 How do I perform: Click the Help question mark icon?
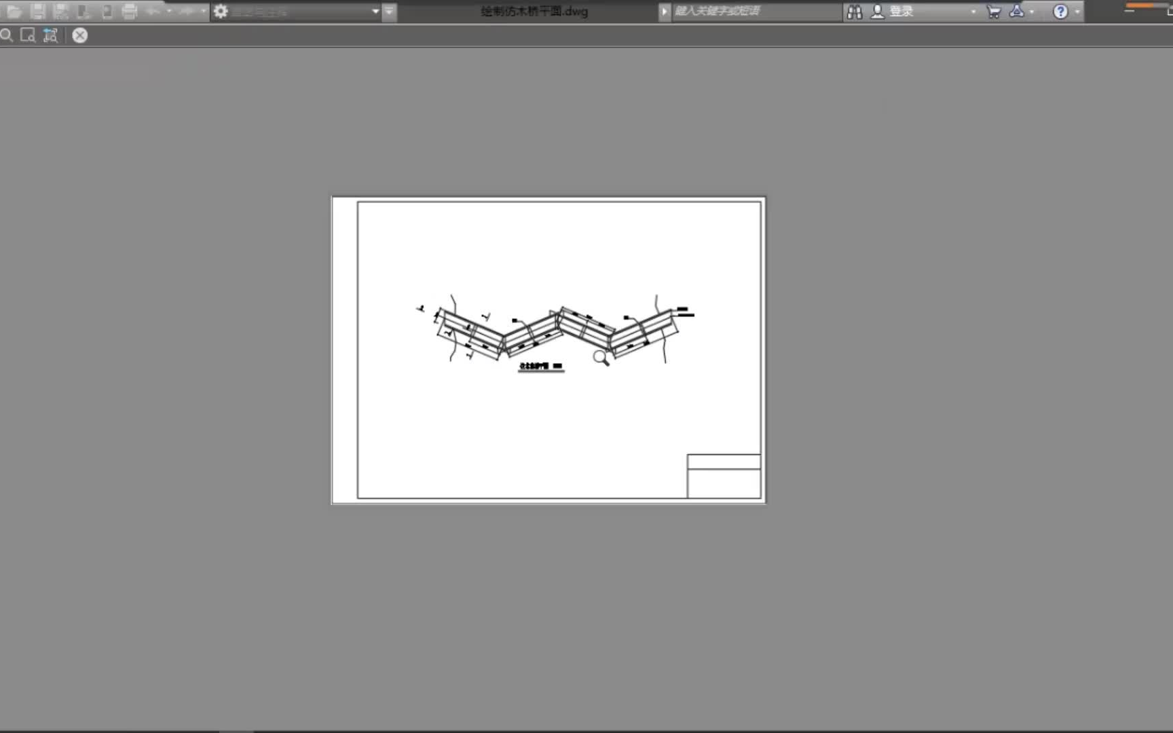(1060, 12)
